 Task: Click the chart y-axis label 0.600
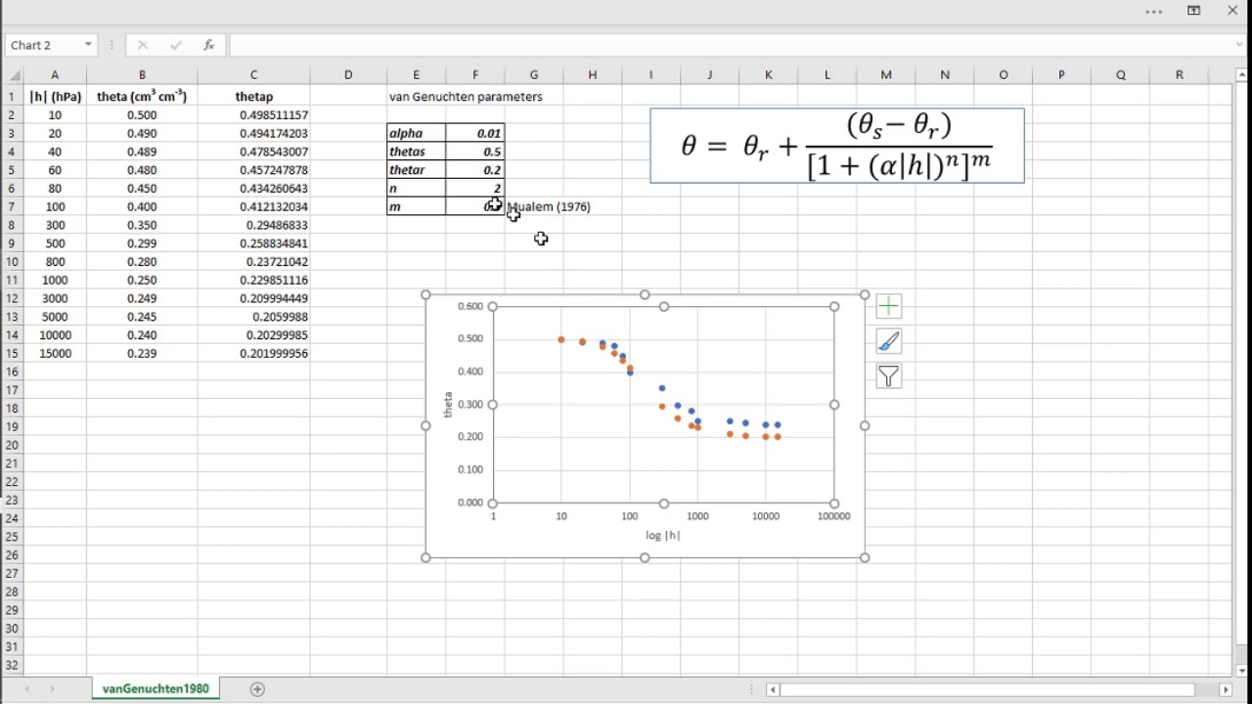[470, 306]
